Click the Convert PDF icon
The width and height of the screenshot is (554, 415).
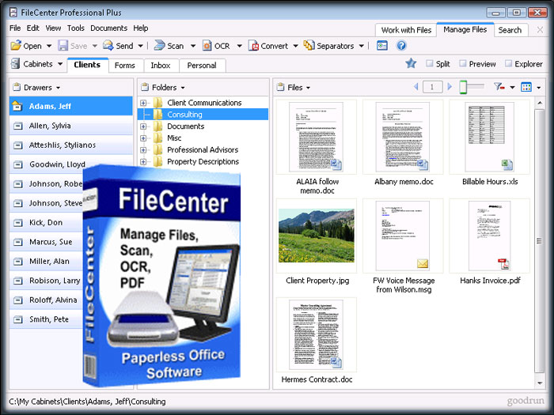coord(253,46)
